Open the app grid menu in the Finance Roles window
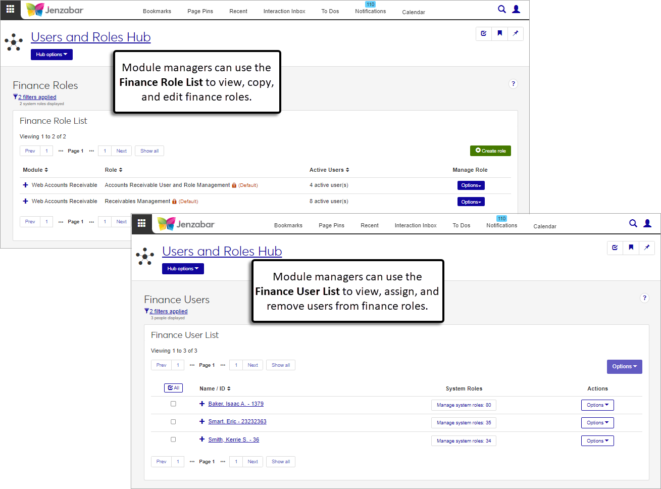This screenshot has height=489, width=661. point(10,10)
